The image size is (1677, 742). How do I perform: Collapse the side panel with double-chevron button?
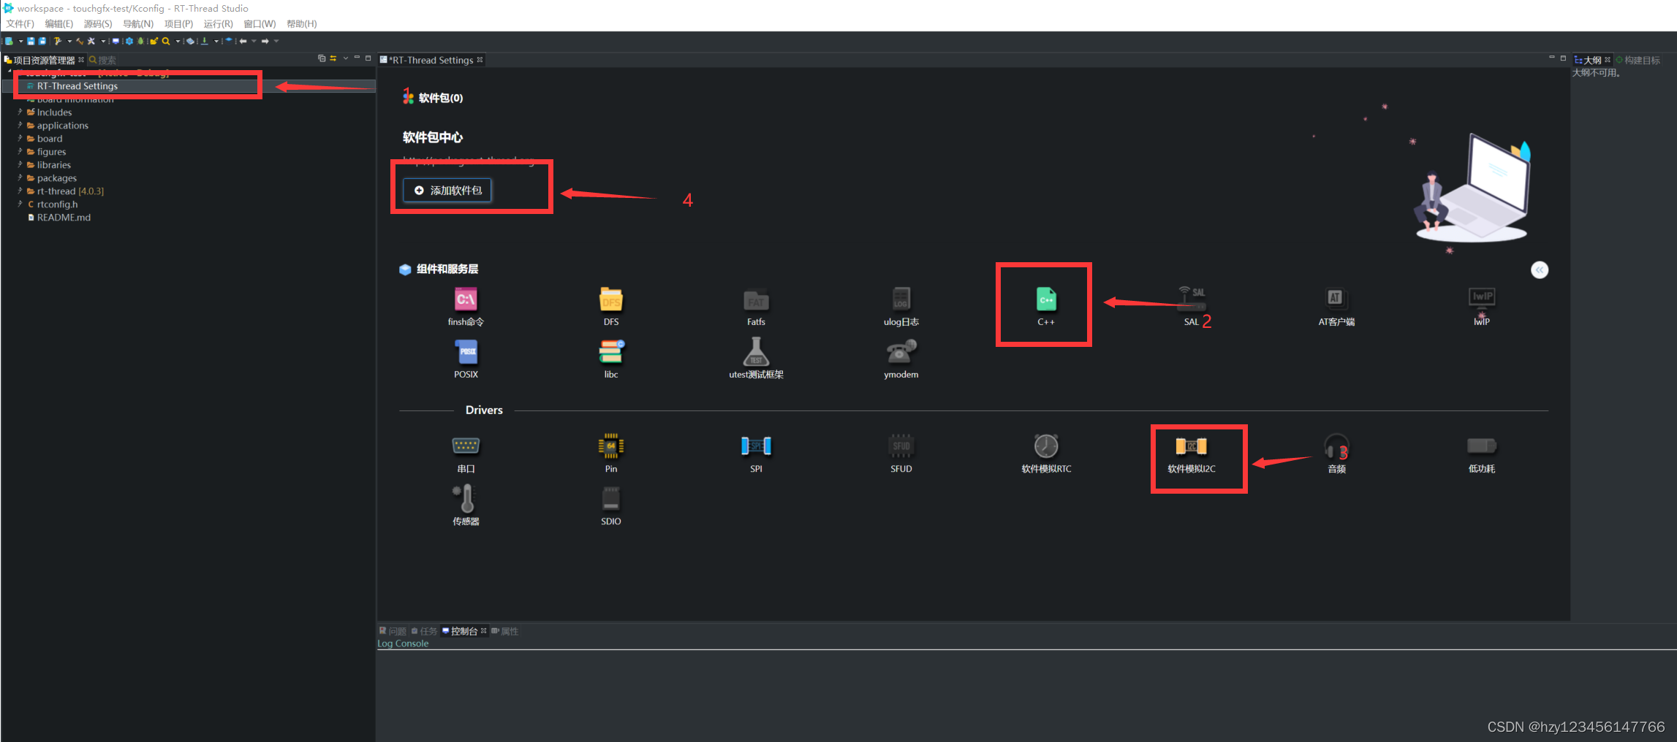[1540, 270]
